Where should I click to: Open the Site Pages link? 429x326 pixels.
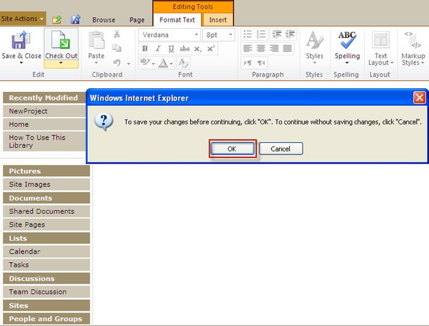[27, 224]
